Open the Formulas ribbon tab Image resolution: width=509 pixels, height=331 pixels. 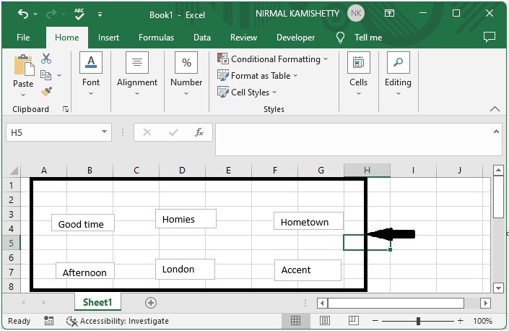coord(156,38)
